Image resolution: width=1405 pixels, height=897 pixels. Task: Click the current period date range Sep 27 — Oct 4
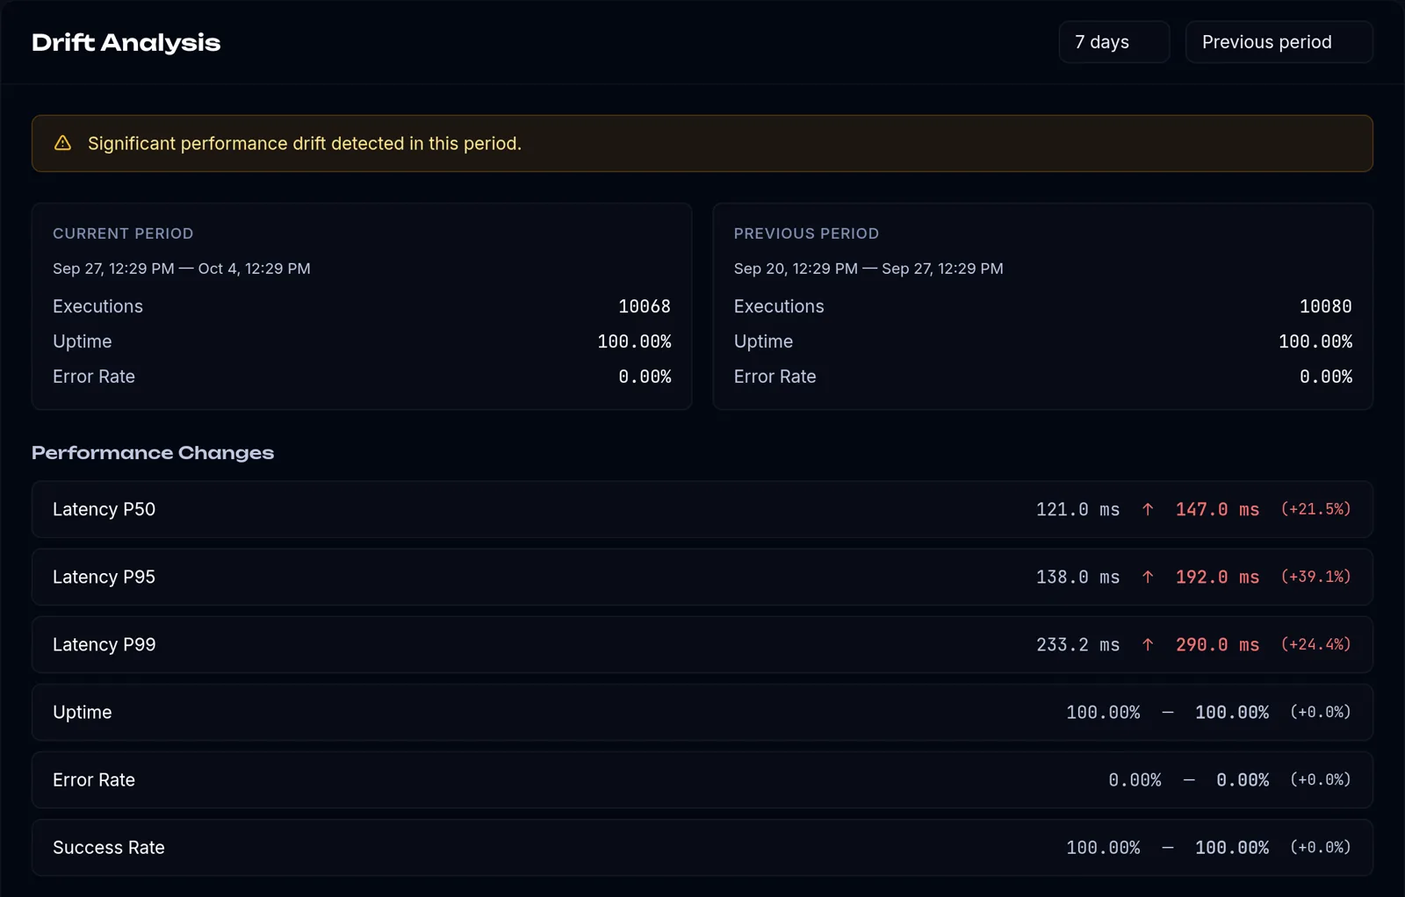[182, 269]
